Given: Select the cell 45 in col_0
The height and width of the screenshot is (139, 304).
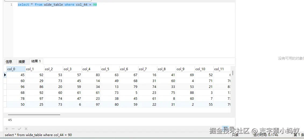Looking at the screenshot, I should coord(16,75).
